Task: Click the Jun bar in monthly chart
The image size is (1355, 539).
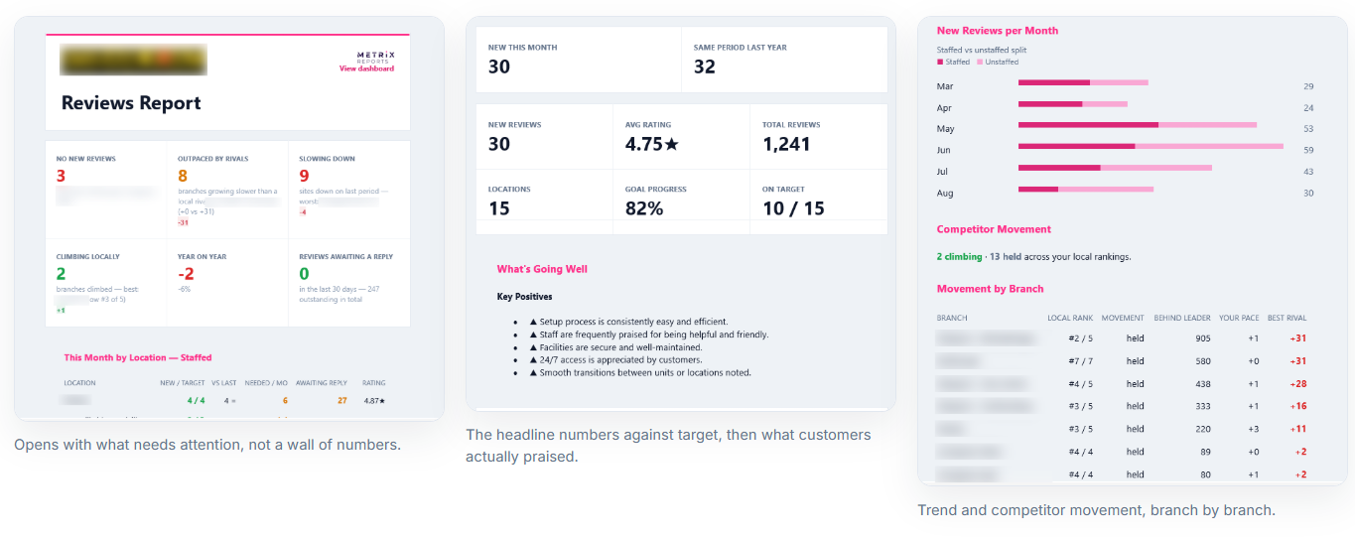Action: (1151, 146)
